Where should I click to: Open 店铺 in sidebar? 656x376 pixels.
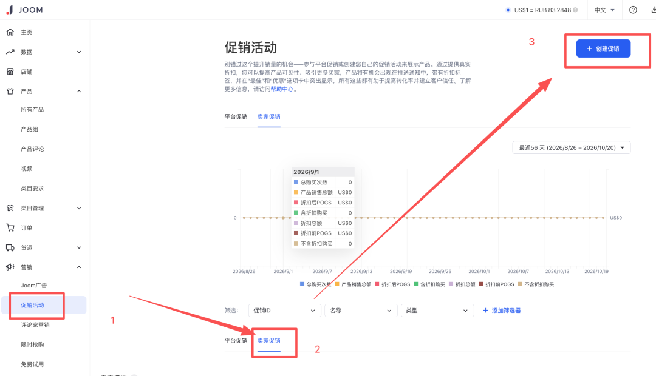(x=26, y=72)
